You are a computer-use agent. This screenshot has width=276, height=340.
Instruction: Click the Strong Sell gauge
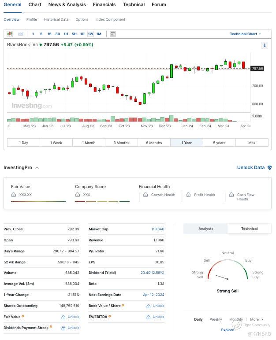[x=228, y=270]
